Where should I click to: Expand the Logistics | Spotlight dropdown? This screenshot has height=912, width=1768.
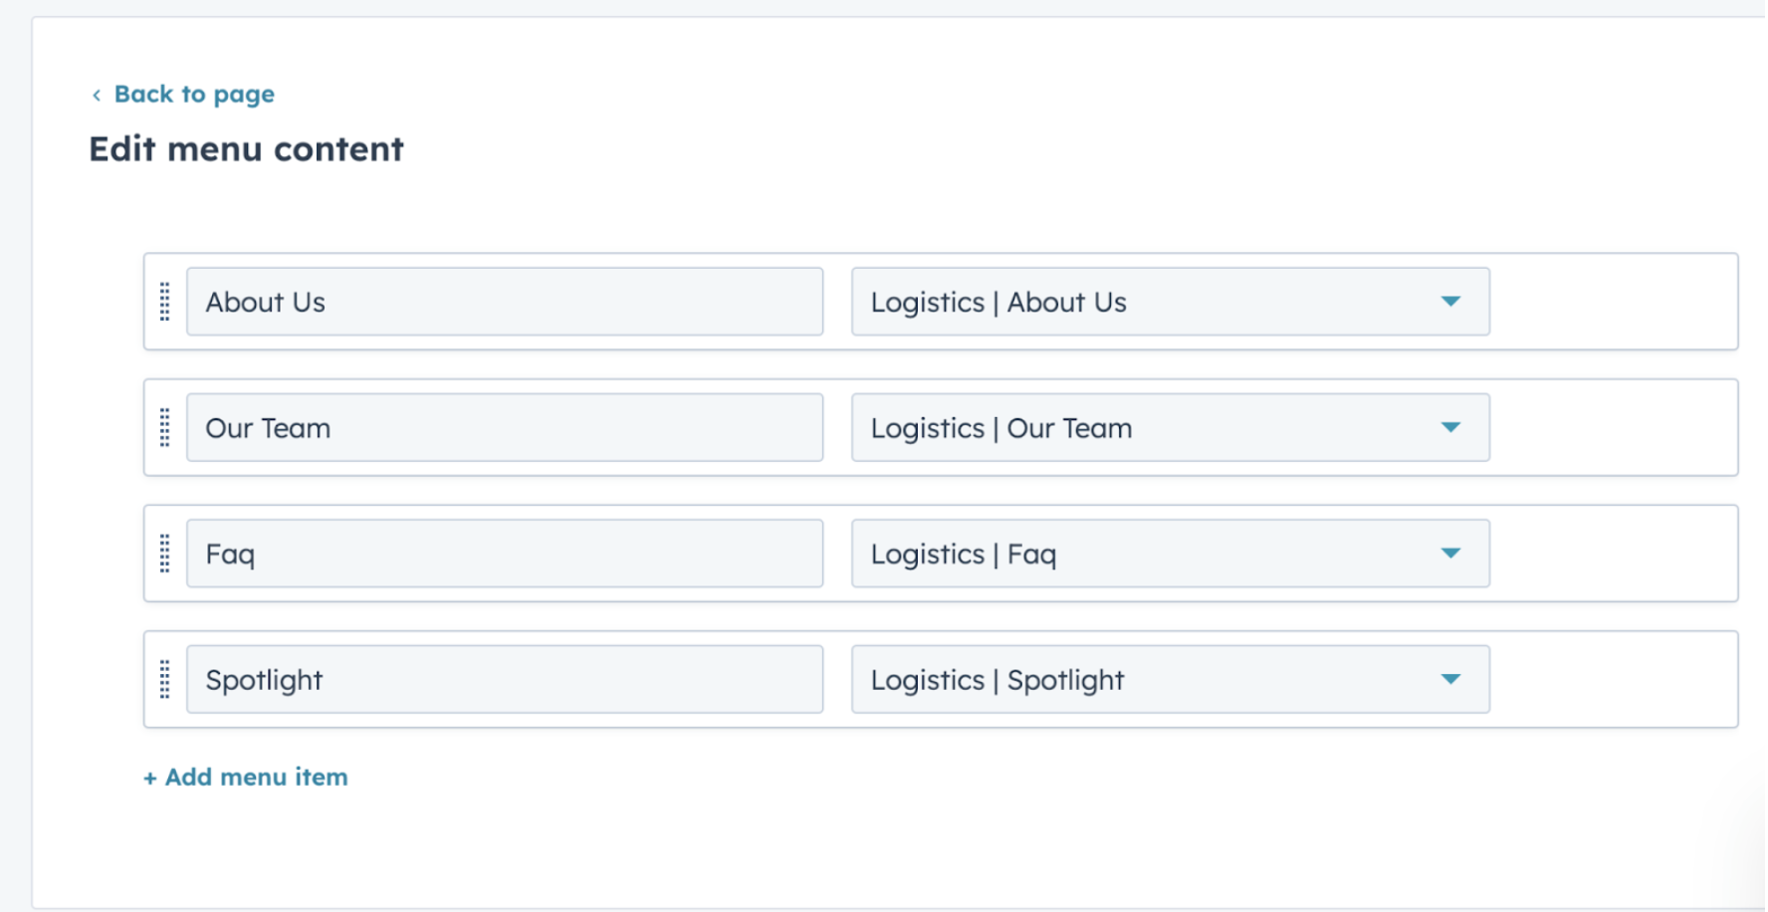[x=1145, y=680]
